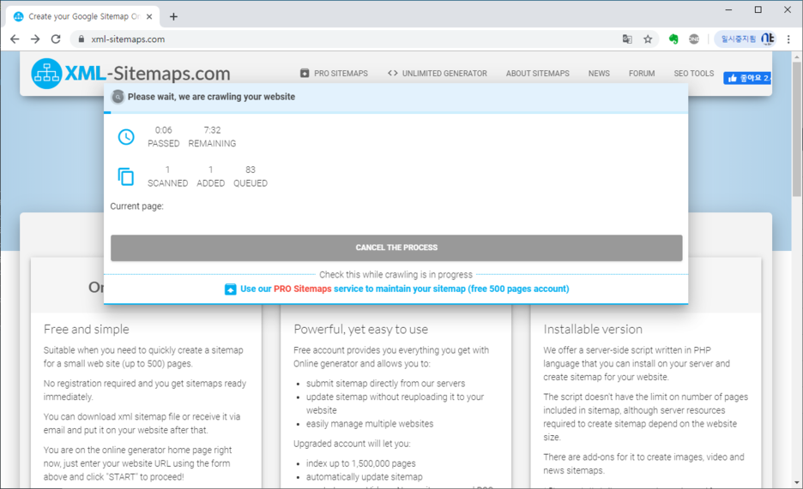The height and width of the screenshot is (489, 803).
Task: Click "index up to 1,500,000 pages" bullet
Action: coord(360,463)
